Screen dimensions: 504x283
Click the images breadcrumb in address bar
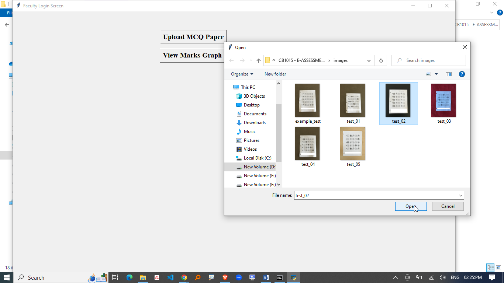341,60
